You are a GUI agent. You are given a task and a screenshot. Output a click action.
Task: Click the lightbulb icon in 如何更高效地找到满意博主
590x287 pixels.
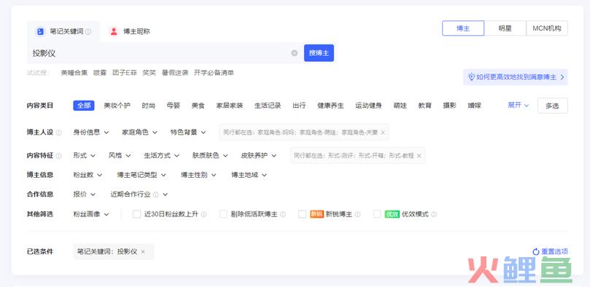tap(471, 77)
